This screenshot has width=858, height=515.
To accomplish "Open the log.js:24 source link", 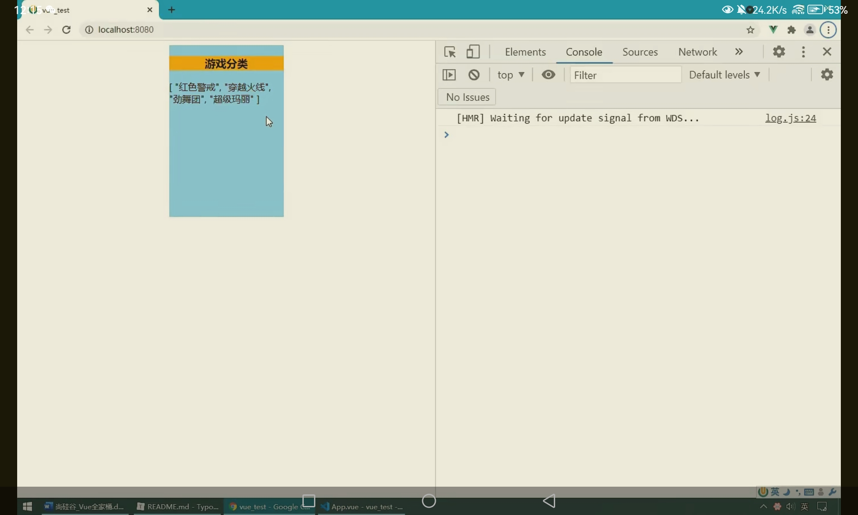I will 790,118.
